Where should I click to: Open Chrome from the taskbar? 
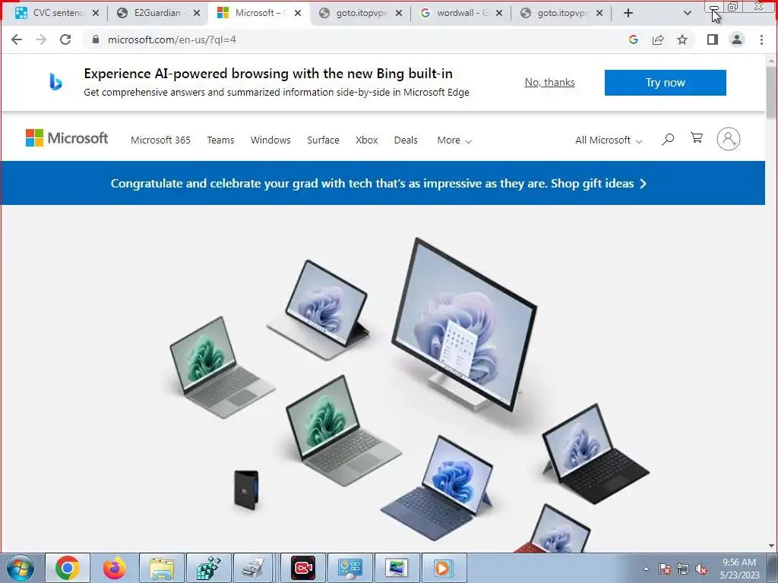point(68,568)
